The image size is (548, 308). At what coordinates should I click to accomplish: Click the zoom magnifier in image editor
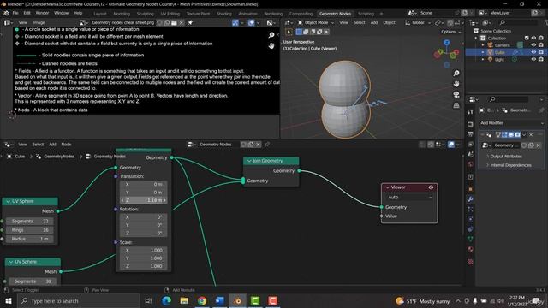(x=271, y=35)
